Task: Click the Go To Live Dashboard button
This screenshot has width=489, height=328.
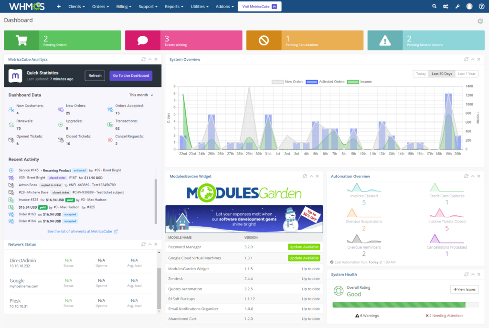Action: pyautogui.click(x=131, y=75)
